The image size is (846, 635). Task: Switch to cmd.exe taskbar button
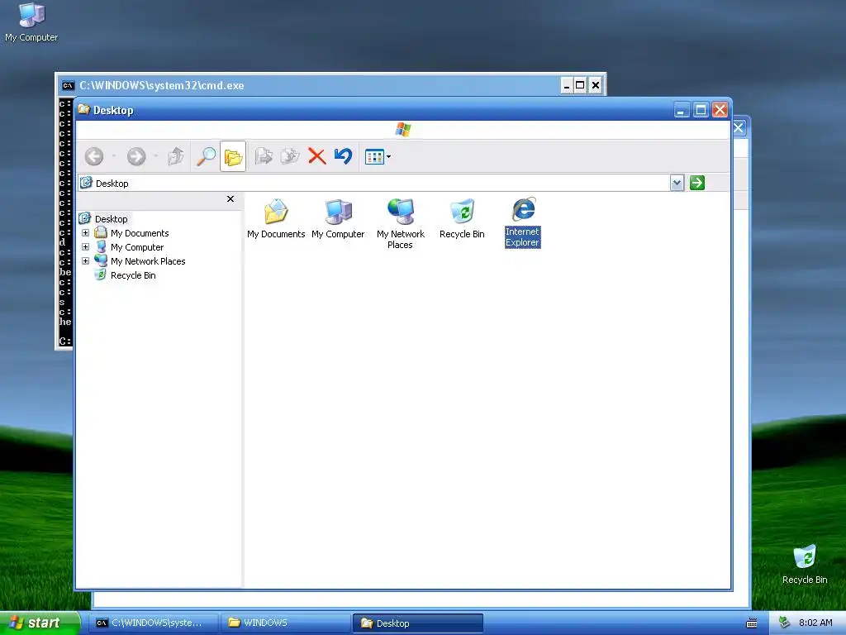click(x=153, y=623)
